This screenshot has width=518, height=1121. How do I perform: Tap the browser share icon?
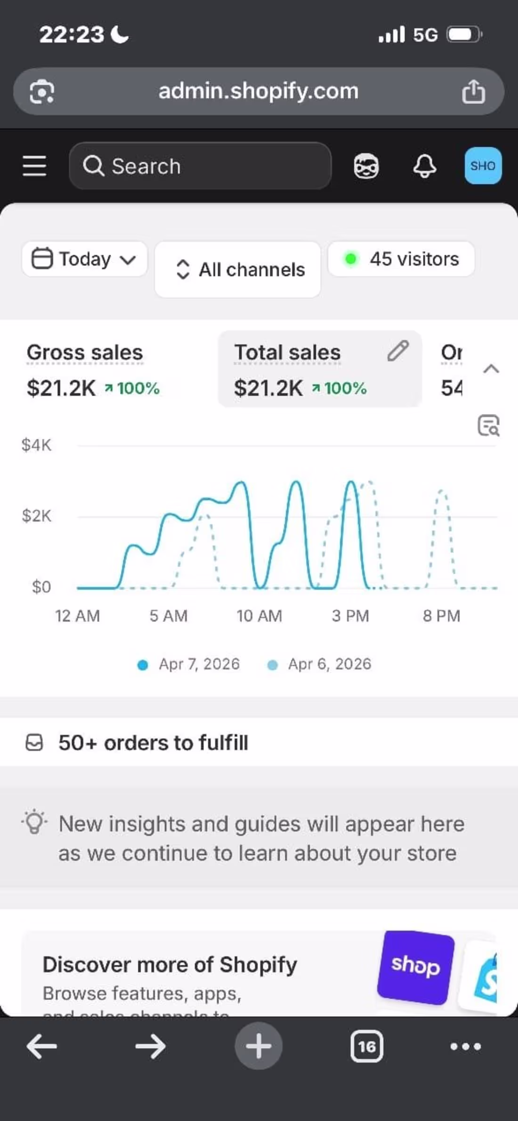tap(473, 91)
